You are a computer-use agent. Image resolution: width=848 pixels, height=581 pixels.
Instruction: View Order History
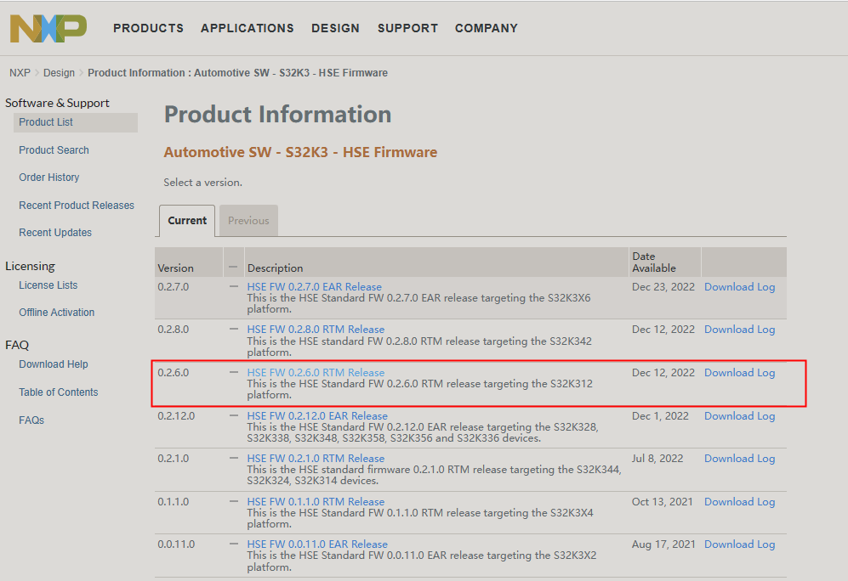pyautogui.click(x=48, y=177)
